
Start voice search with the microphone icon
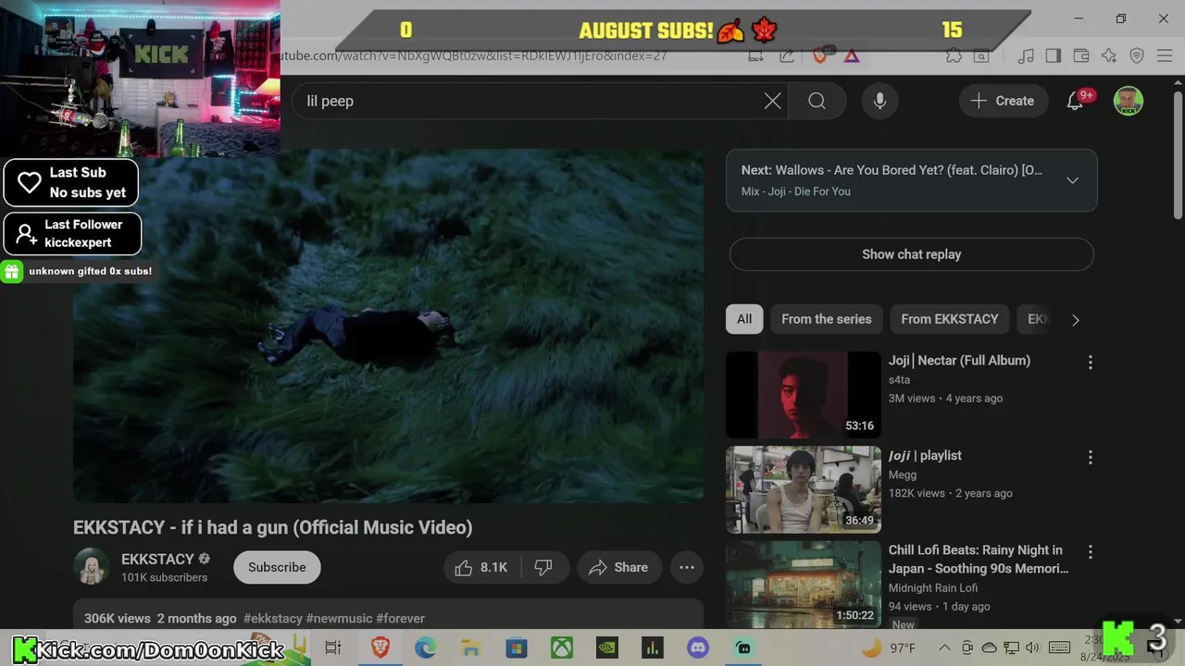point(879,101)
